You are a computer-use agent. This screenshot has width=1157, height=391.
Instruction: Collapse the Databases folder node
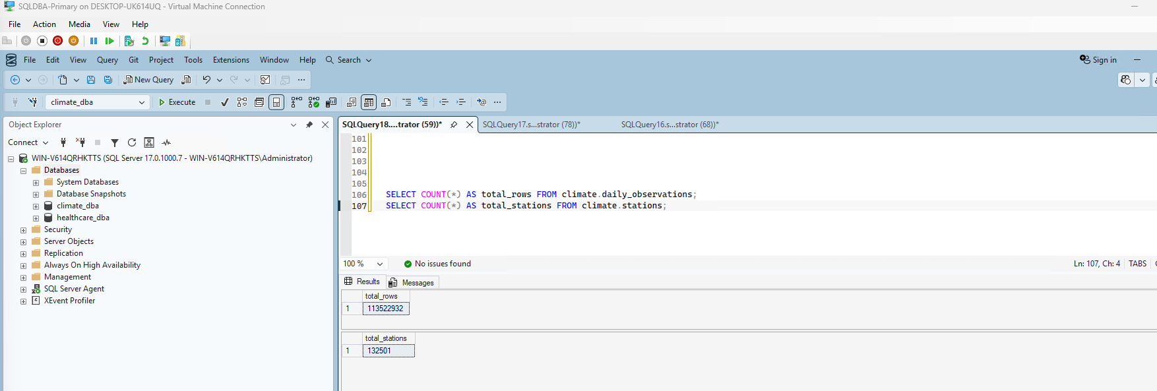point(23,171)
